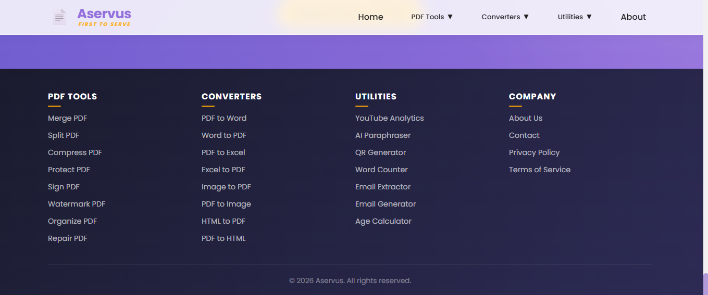This screenshot has width=708, height=295.
Task: Go to Home in the navigation bar
Action: point(370,17)
